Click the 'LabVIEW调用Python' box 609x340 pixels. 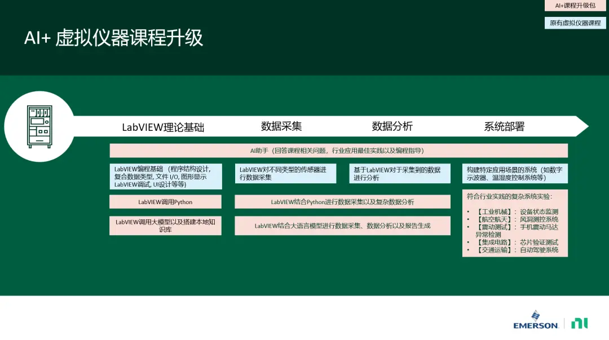click(165, 202)
